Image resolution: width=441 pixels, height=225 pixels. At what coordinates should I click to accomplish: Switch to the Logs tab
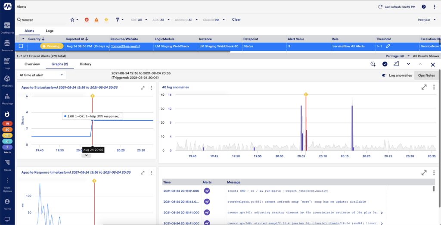tap(50, 31)
